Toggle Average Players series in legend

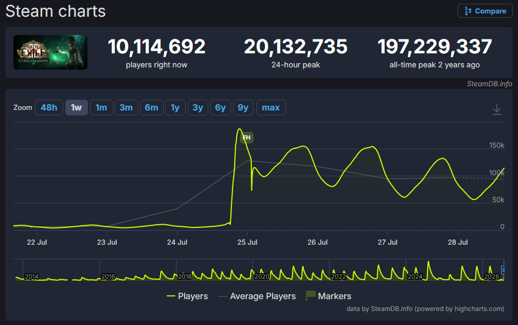tap(257, 296)
